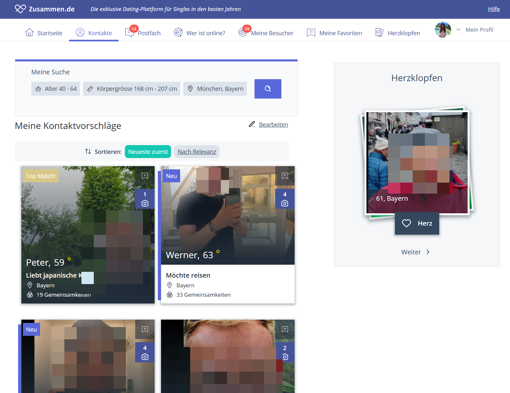
Task: Expand the Mein Profil dropdown chevron
Action: (x=458, y=30)
